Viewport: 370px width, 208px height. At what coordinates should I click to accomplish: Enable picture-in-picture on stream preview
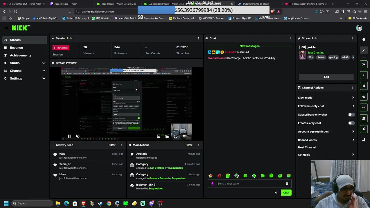158,136
